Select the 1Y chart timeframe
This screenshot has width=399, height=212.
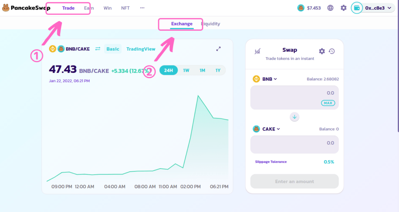218,70
